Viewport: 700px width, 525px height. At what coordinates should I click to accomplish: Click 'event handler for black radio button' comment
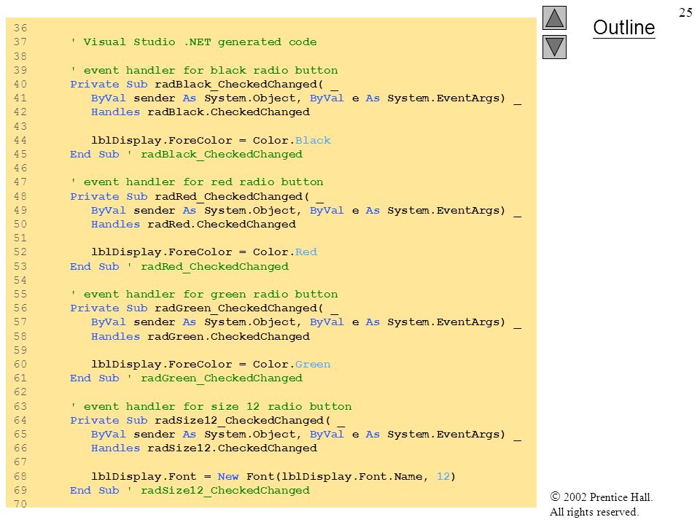tap(204, 71)
